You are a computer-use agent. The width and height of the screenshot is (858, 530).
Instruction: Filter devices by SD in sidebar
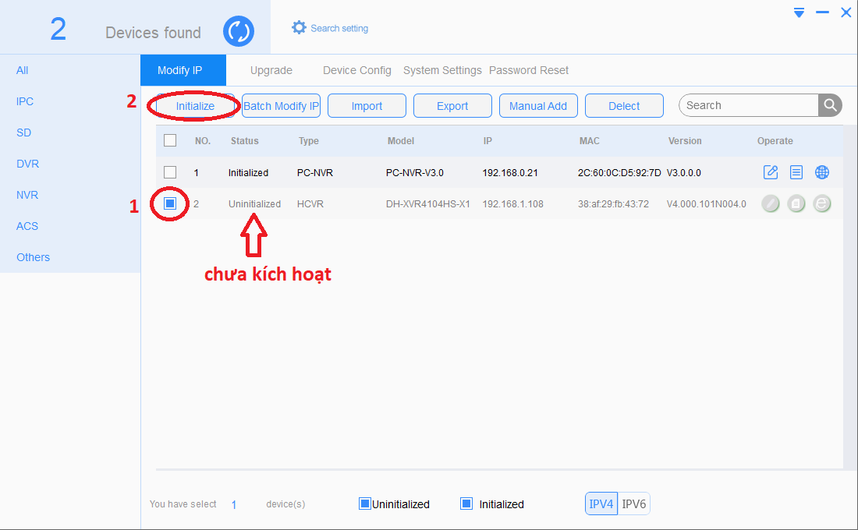pyautogui.click(x=23, y=132)
